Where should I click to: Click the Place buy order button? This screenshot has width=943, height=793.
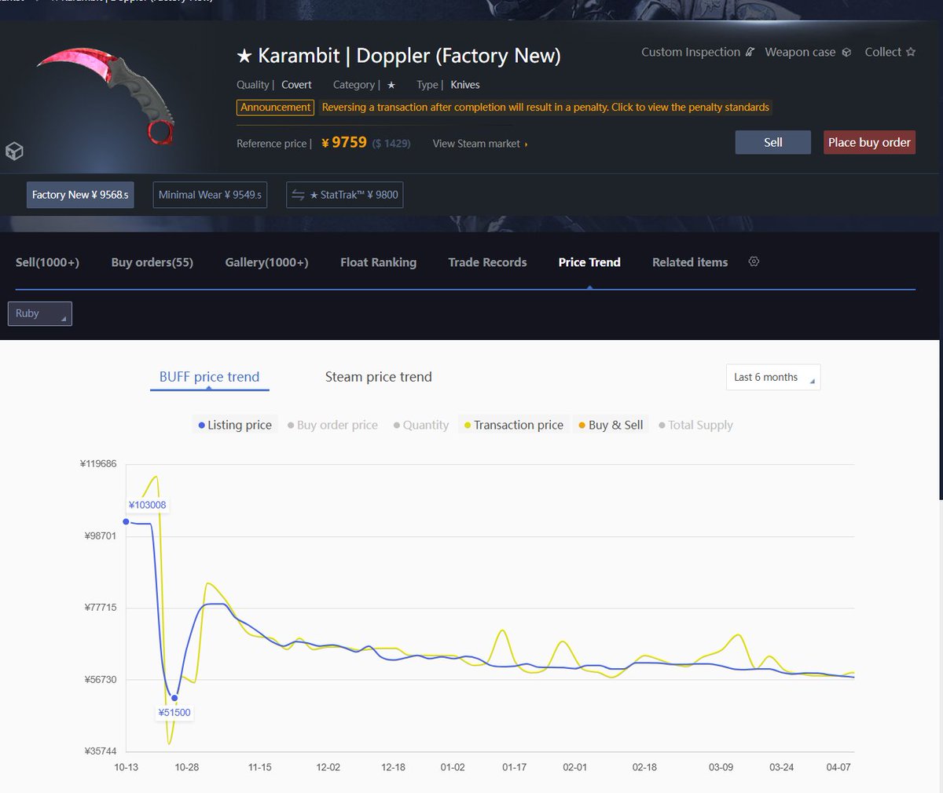click(869, 143)
